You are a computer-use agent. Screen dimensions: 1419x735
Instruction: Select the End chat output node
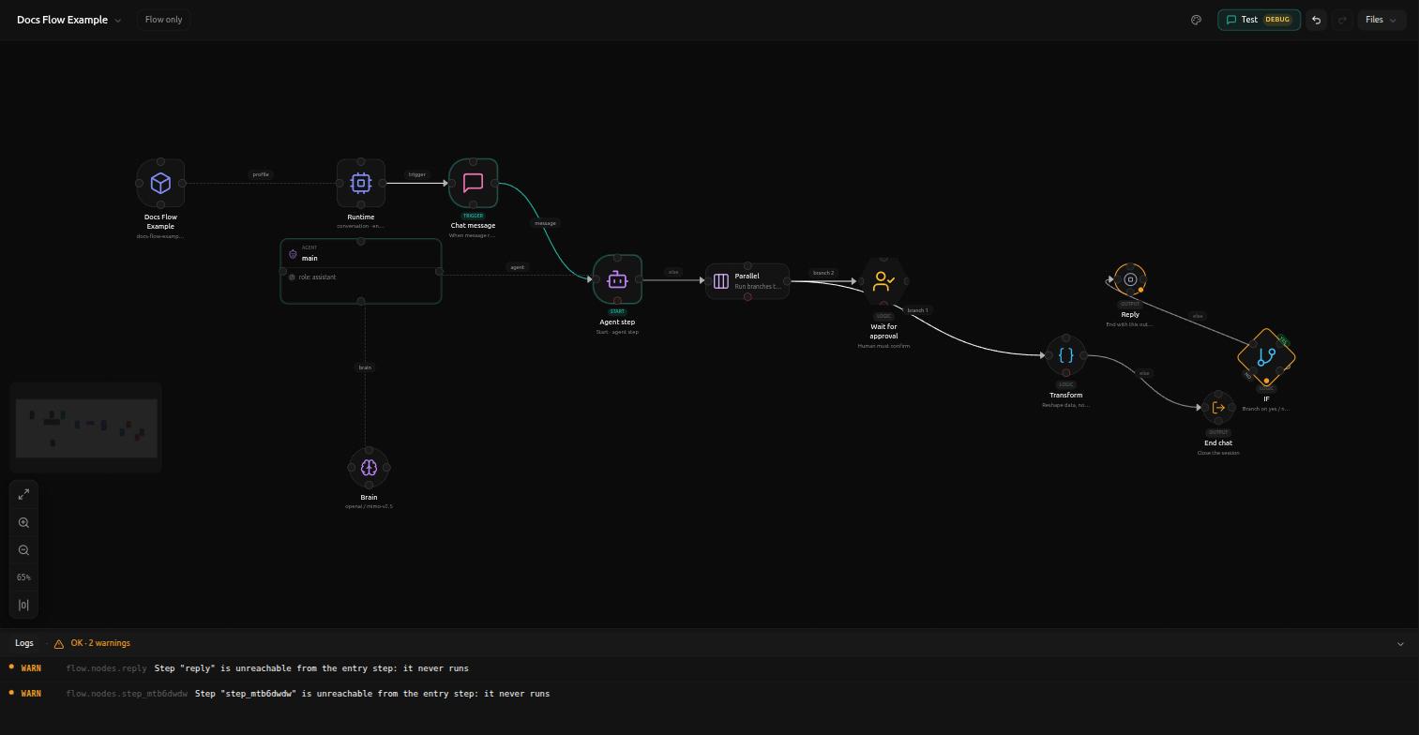1218,408
